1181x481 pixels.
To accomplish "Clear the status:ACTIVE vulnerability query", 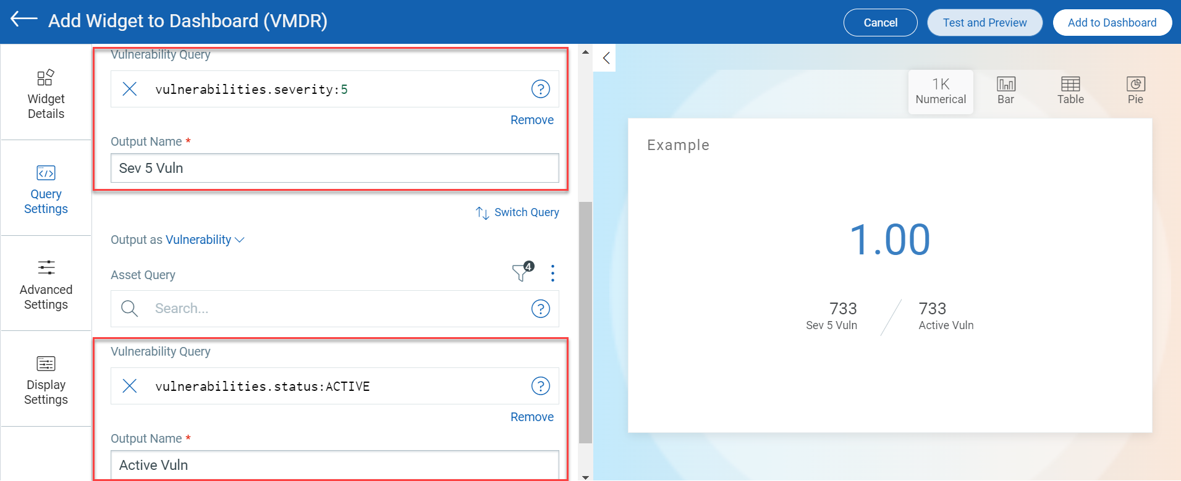I will (130, 386).
